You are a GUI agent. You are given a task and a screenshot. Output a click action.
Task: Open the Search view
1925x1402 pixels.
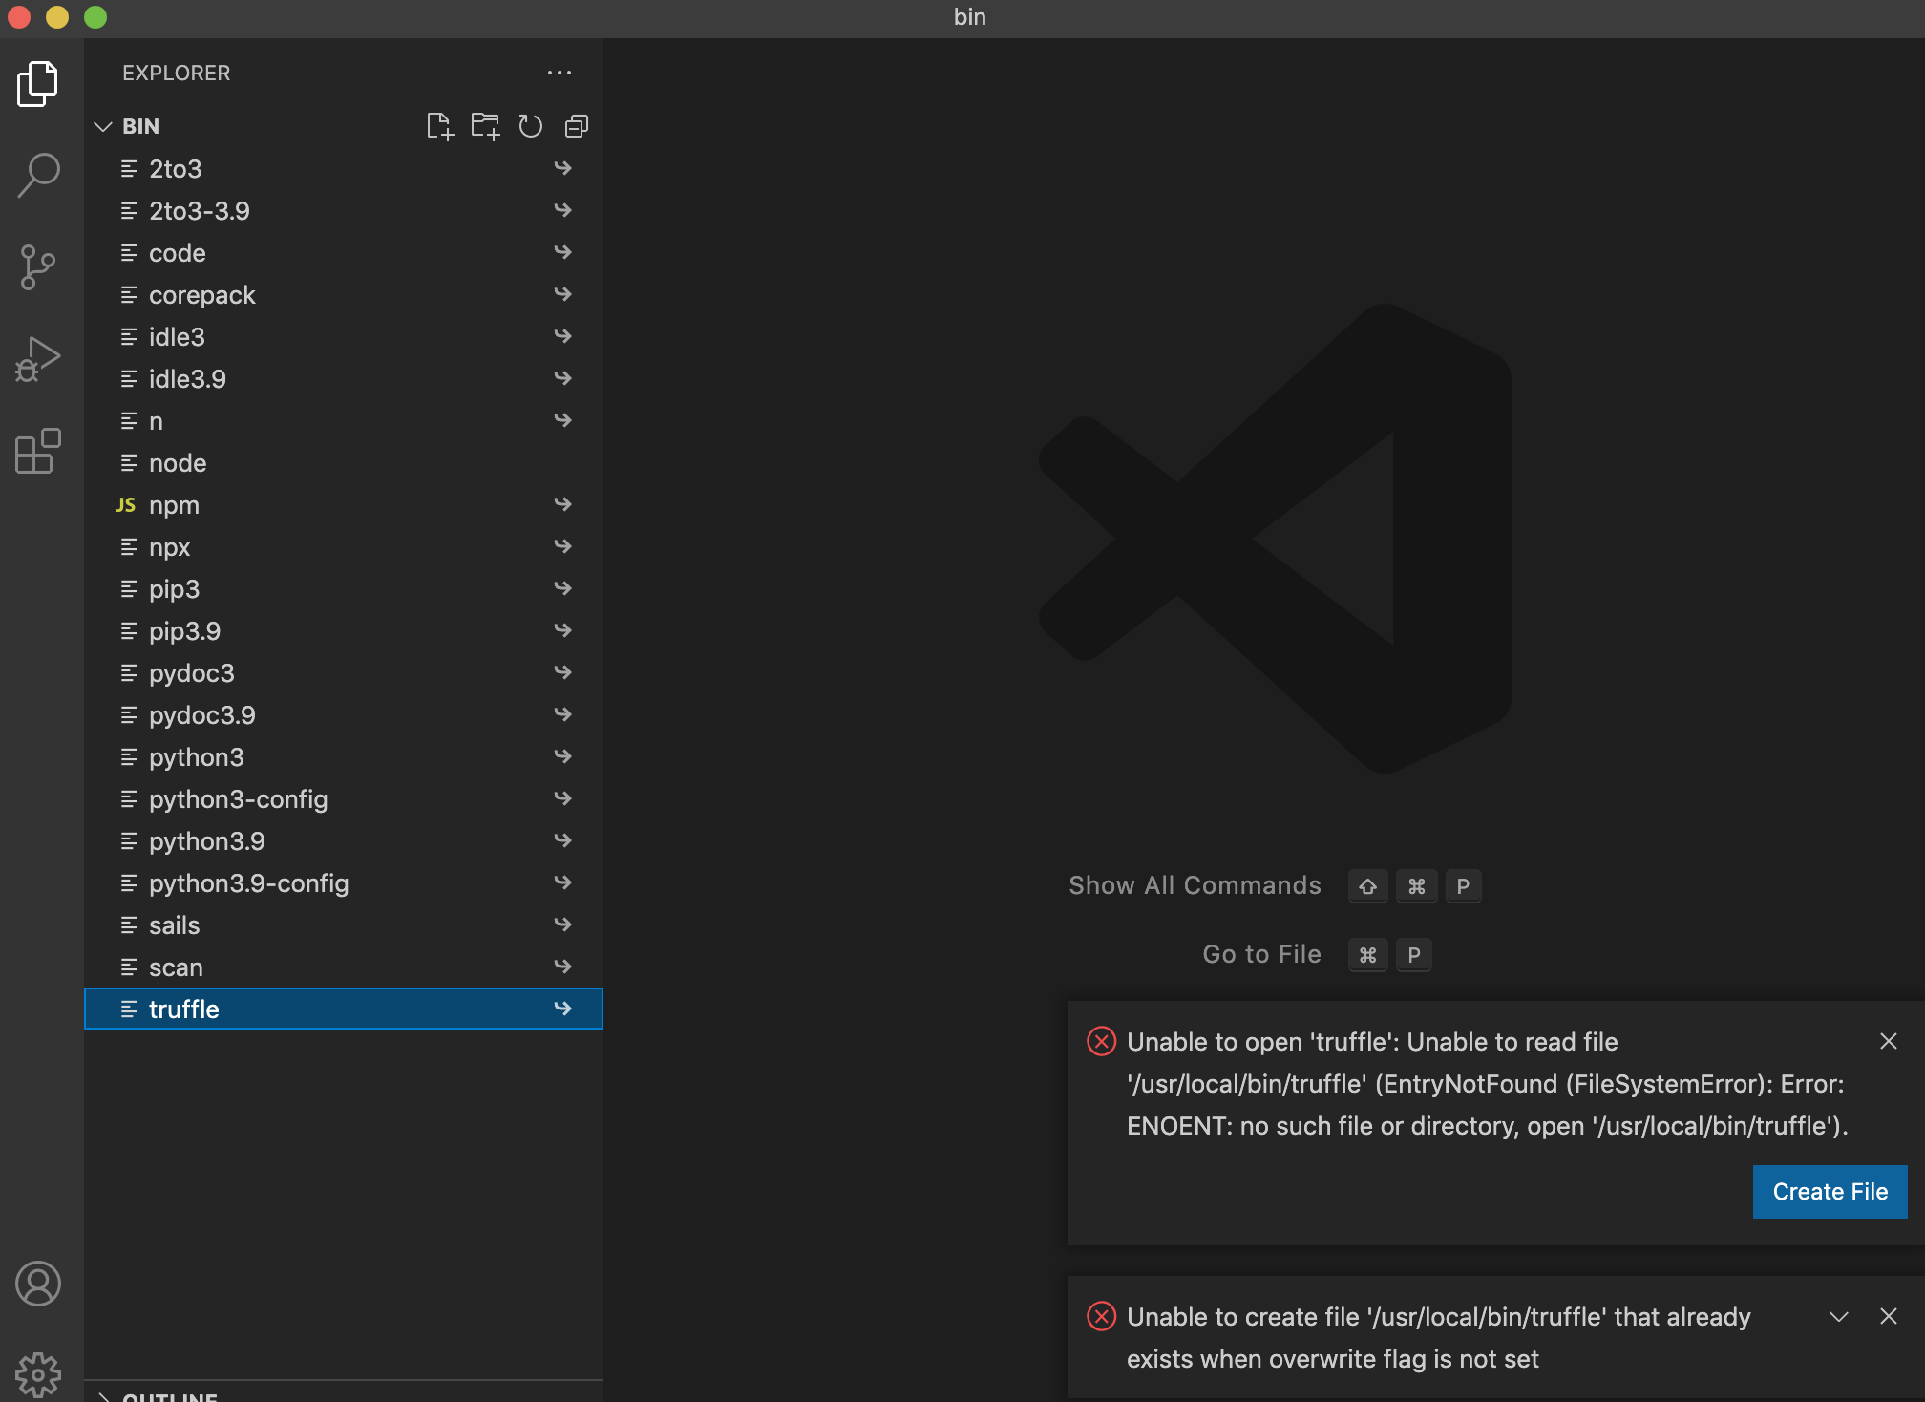(x=38, y=176)
